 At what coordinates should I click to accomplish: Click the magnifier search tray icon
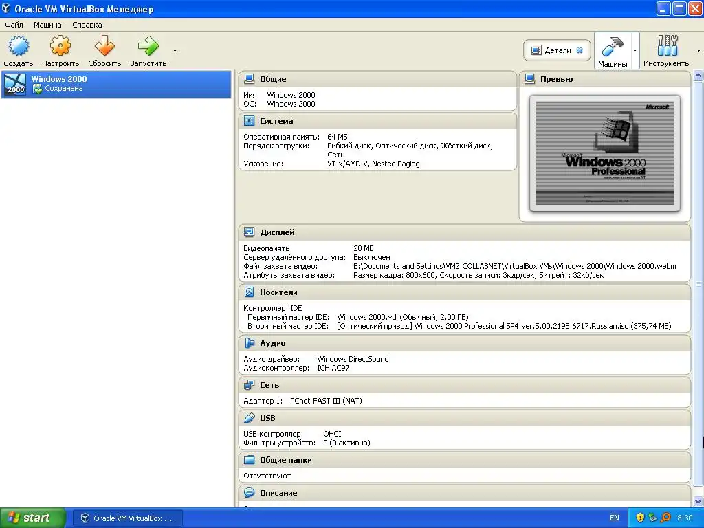point(665,518)
